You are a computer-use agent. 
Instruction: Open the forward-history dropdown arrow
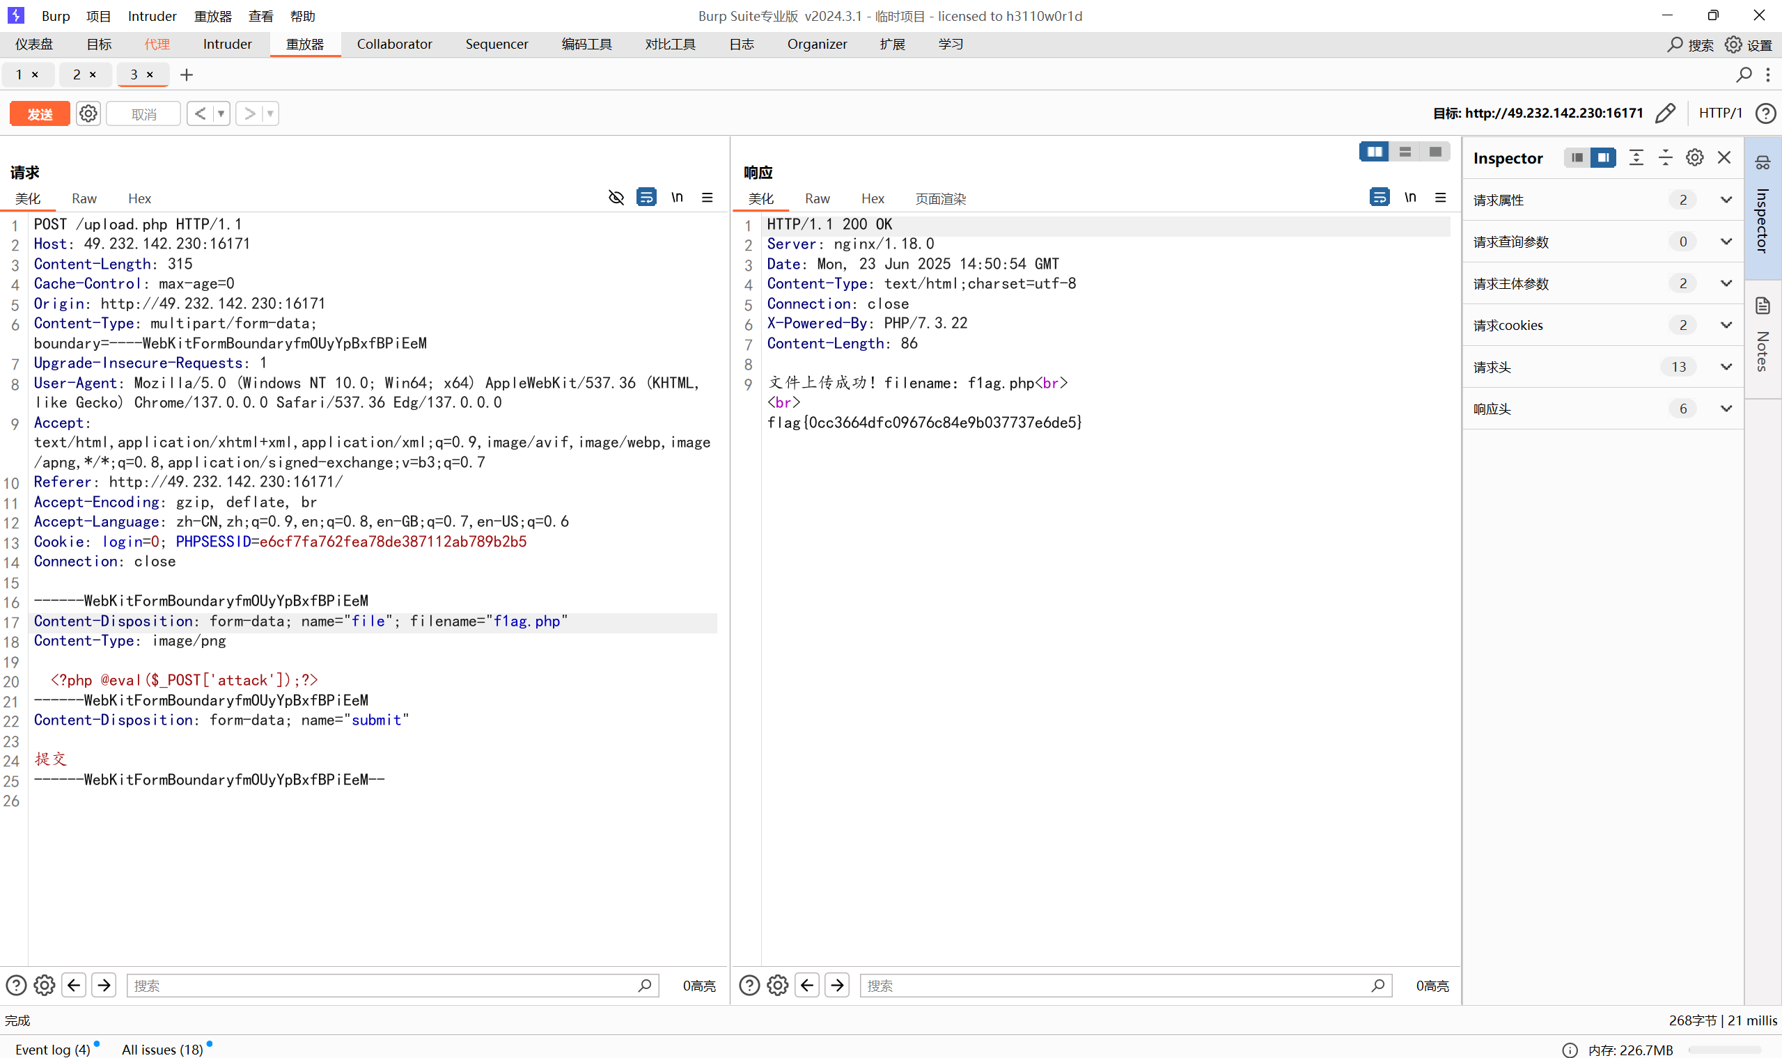[x=270, y=113]
